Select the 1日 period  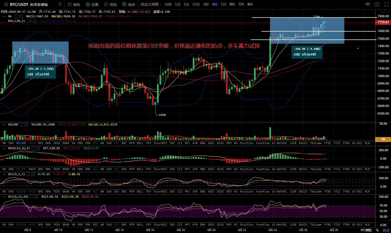point(223,4)
